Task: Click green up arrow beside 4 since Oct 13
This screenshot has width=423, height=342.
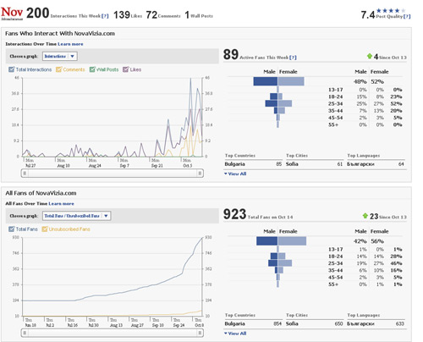Action: (x=370, y=56)
